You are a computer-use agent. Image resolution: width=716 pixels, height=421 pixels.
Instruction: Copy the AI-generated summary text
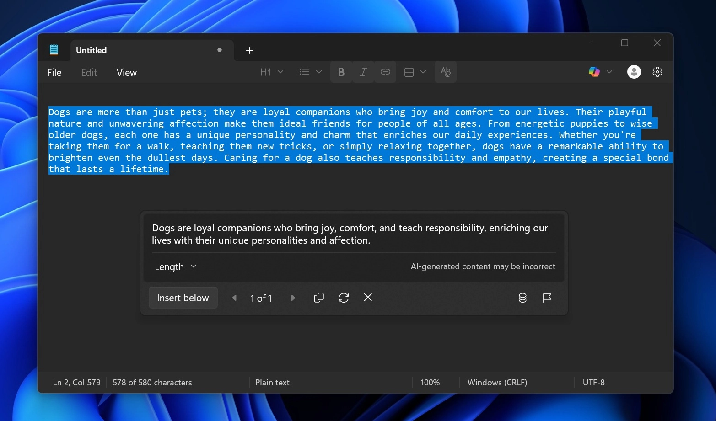[318, 298]
